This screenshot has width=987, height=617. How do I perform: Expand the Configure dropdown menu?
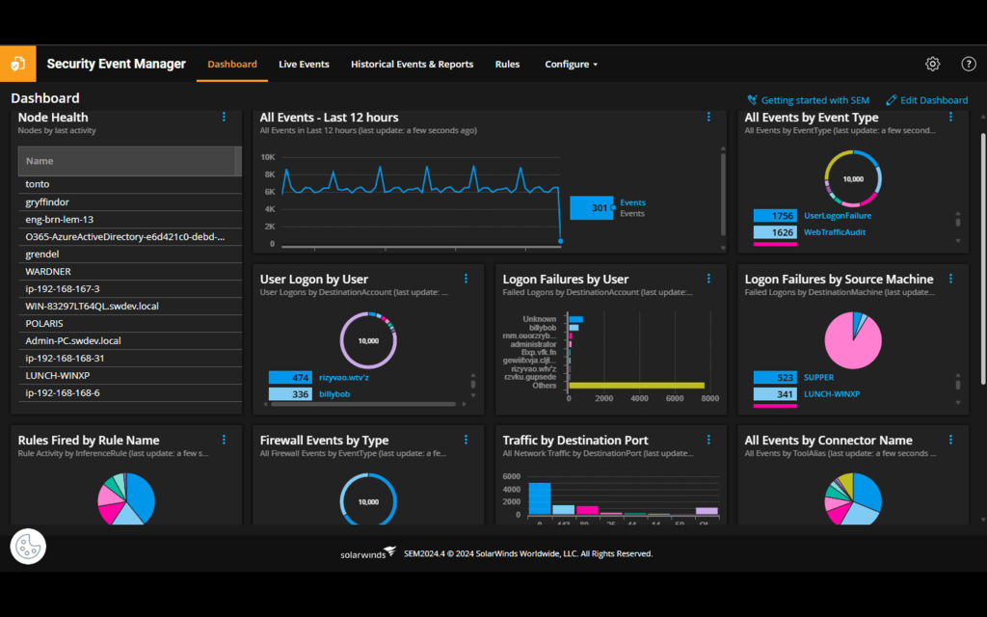point(571,65)
